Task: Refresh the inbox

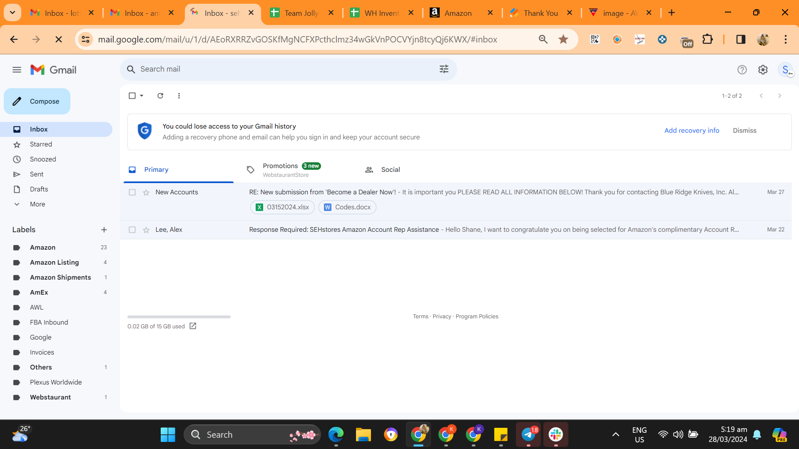Action: point(160,96)
